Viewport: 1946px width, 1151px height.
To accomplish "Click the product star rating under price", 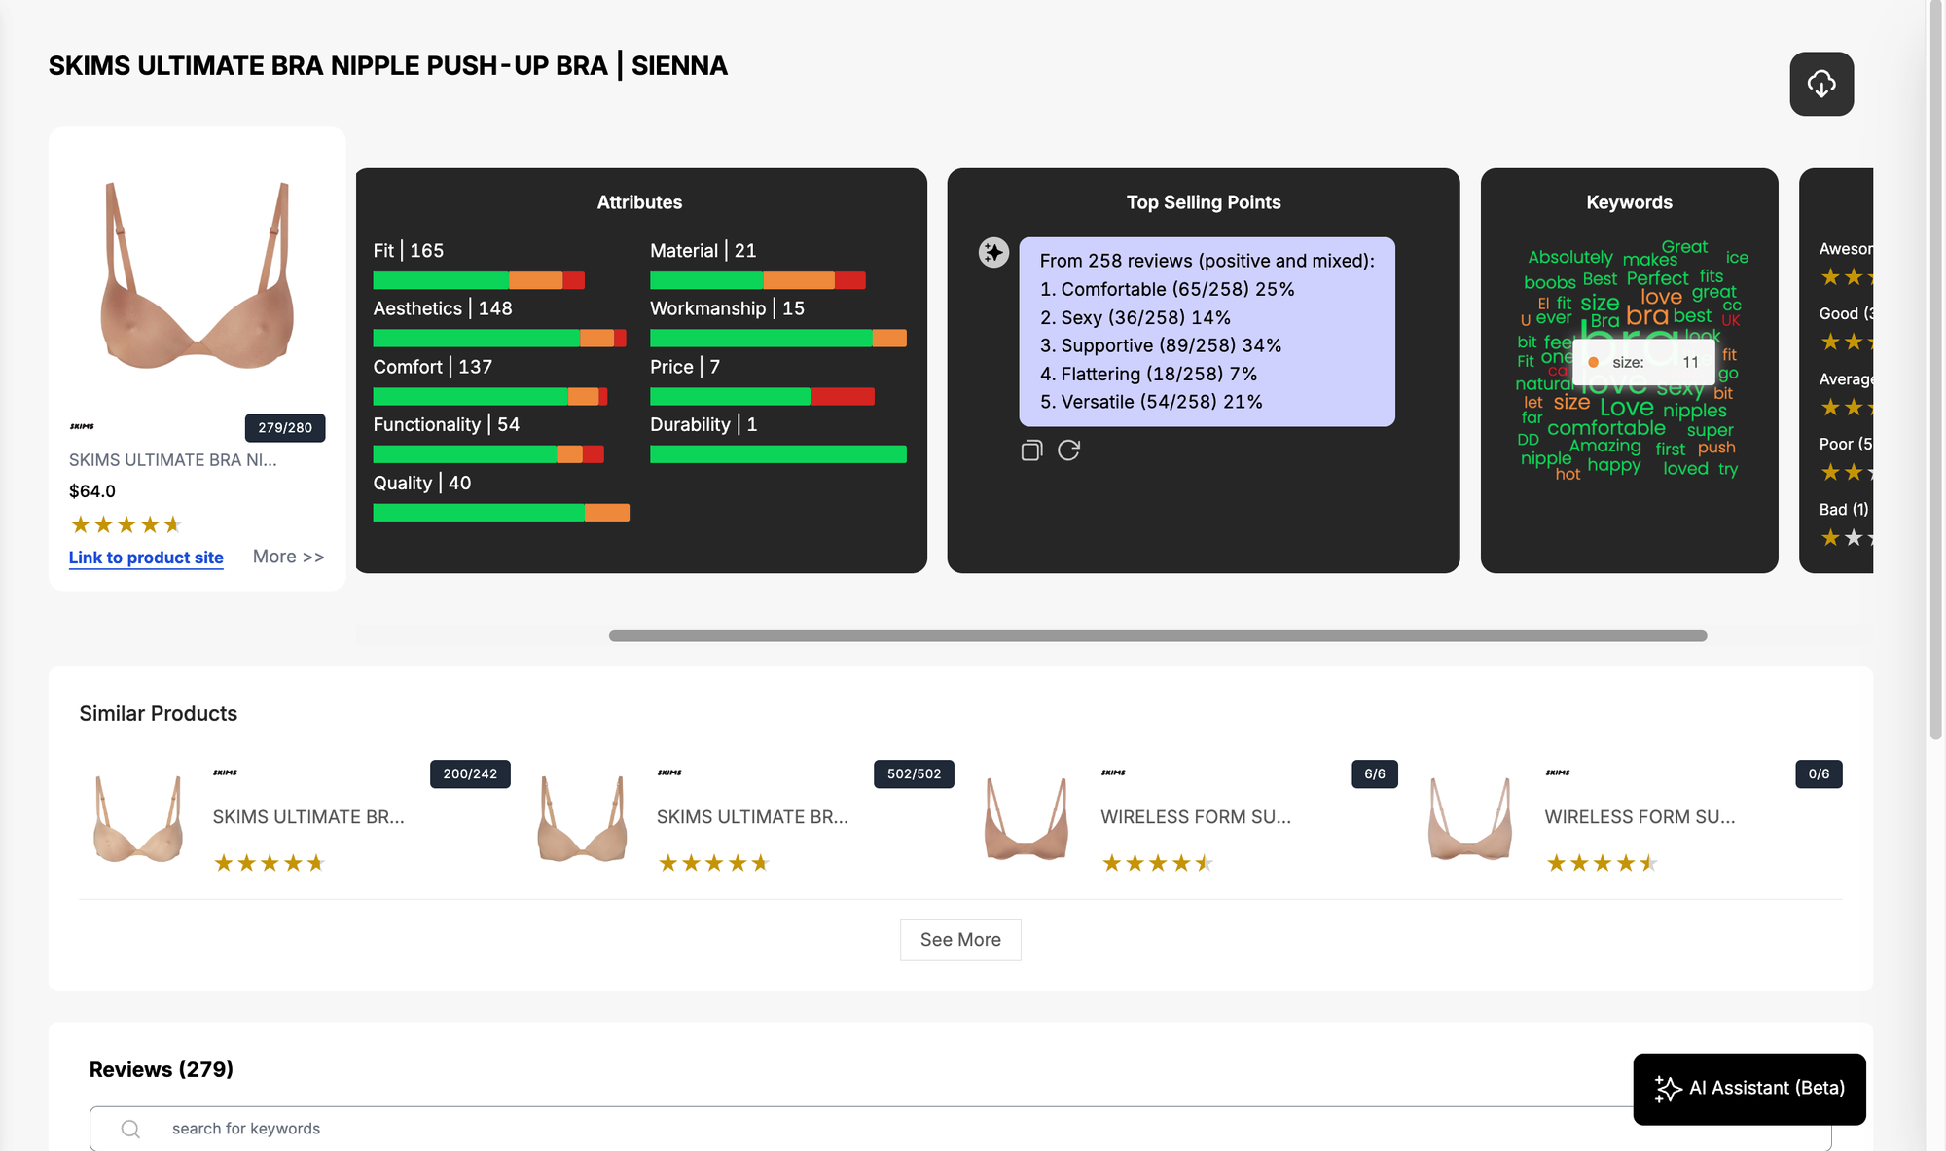I will click(x=126, y=525).
